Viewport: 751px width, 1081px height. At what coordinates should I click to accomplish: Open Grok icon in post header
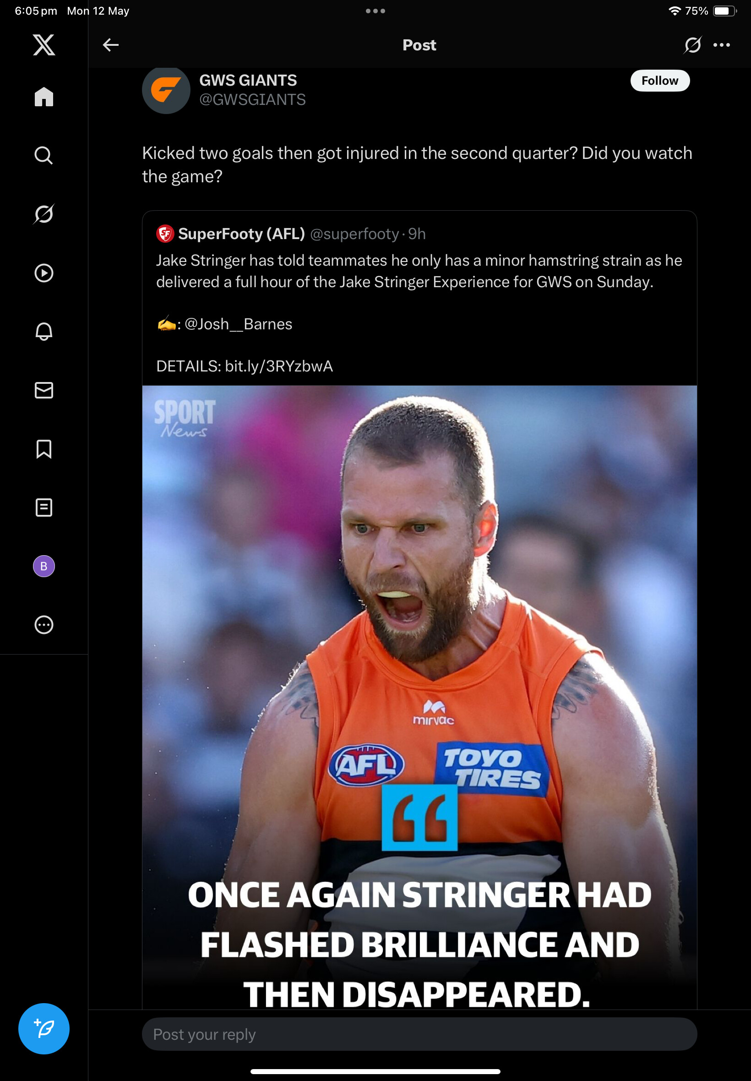click(x=692, y=45)
